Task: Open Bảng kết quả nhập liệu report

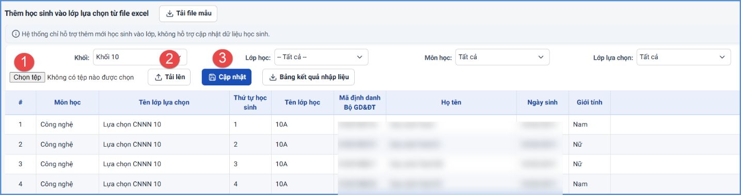Action: tap(309, 77)
